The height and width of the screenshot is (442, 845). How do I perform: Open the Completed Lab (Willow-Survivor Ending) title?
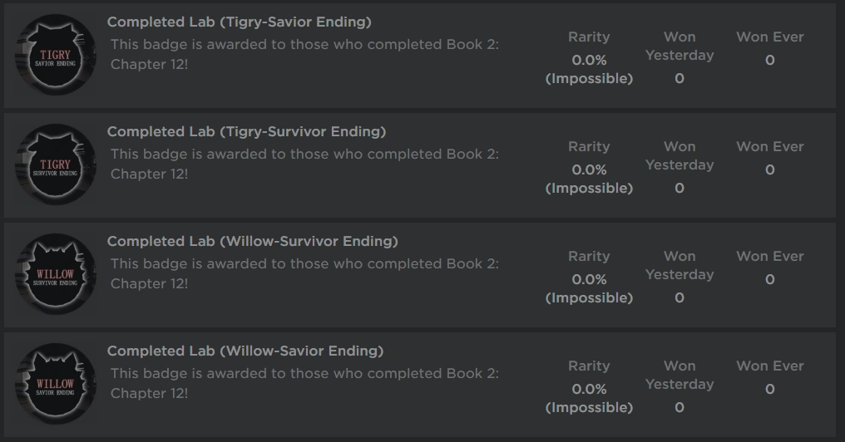252,242
